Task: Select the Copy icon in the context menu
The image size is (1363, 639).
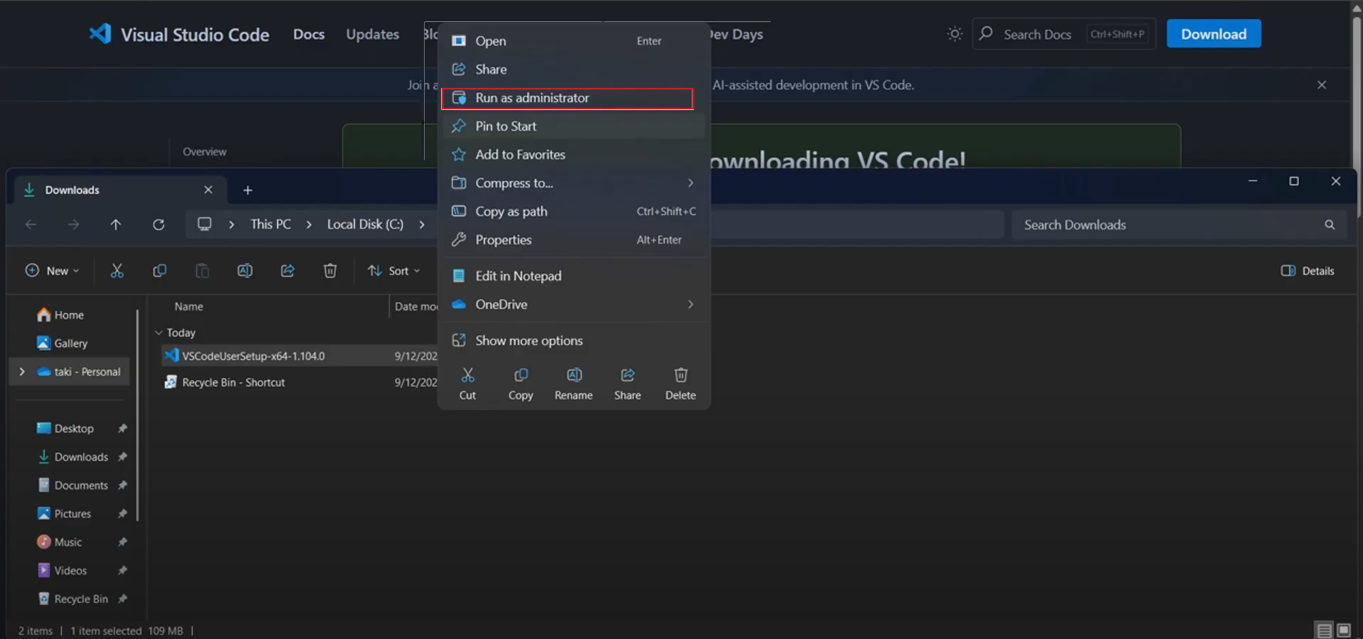Action: 521,383
